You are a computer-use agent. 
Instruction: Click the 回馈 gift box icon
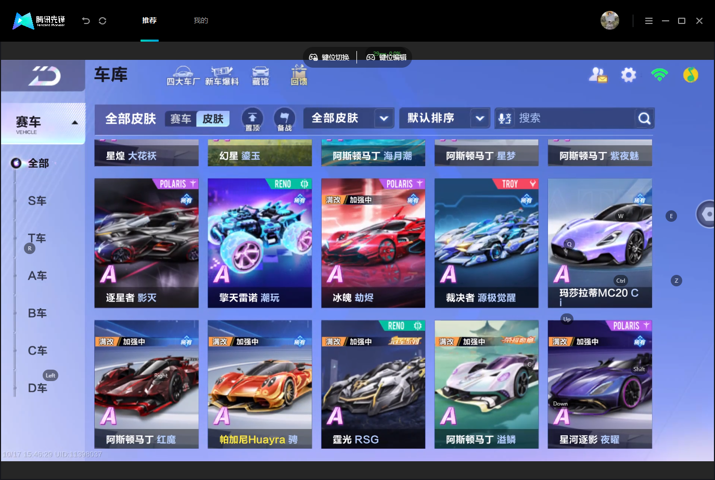tap(299, 75)
